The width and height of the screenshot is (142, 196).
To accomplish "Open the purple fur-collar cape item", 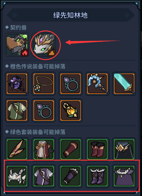I will pyautogui.click(x=124, y=176).
